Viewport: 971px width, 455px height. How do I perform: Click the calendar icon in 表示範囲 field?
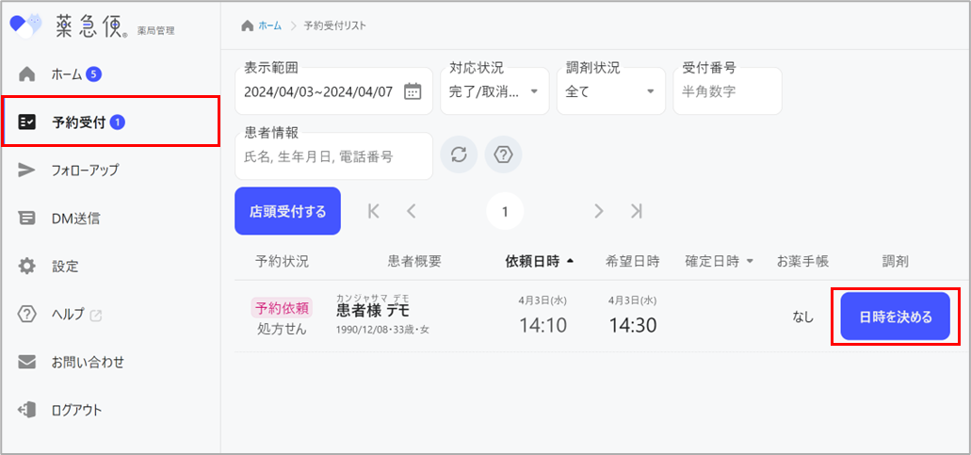[x=413, y=91]
